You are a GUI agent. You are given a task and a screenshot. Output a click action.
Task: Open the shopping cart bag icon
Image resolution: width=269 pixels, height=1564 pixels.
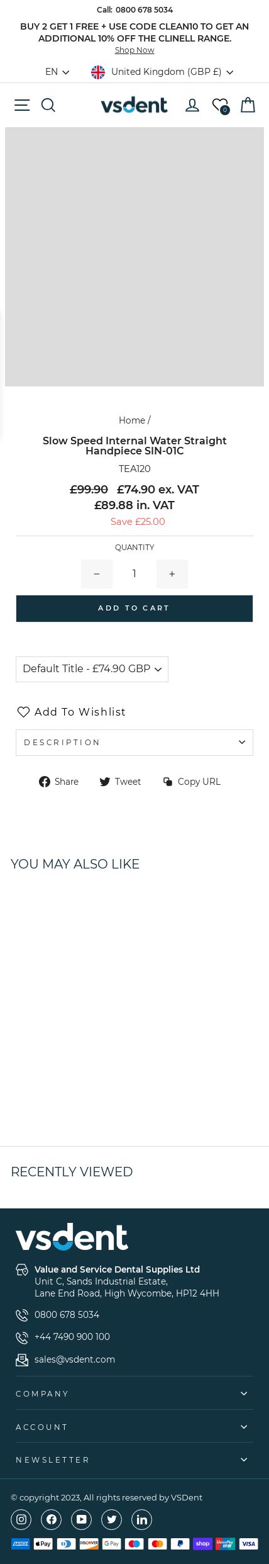tap(248, 104)
